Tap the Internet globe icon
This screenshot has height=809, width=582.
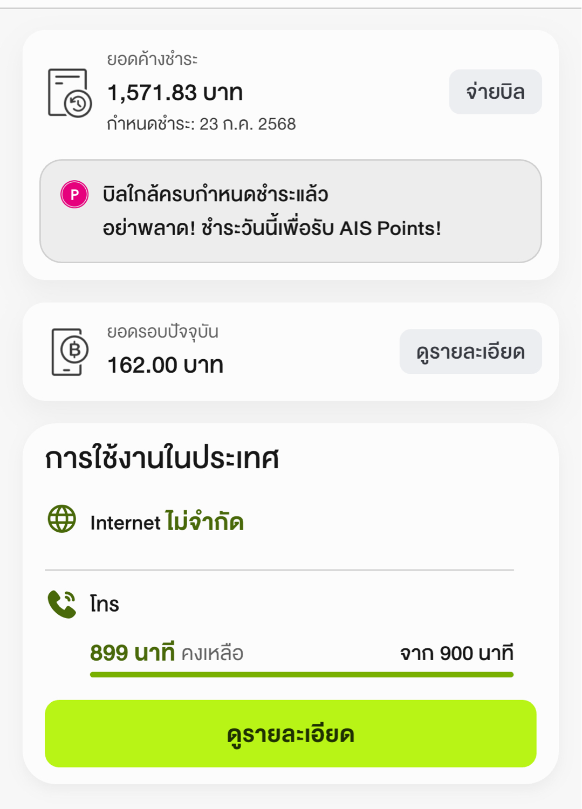pos(62,519)
